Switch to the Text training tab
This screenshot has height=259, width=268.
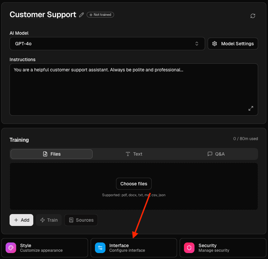coord(134,154)
